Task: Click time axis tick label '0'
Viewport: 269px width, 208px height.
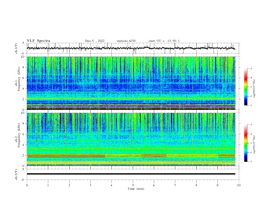Action: point(27,185)
